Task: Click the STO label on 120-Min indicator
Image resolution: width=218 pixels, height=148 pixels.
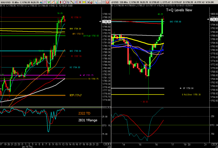Action: (x=212, y=125)
